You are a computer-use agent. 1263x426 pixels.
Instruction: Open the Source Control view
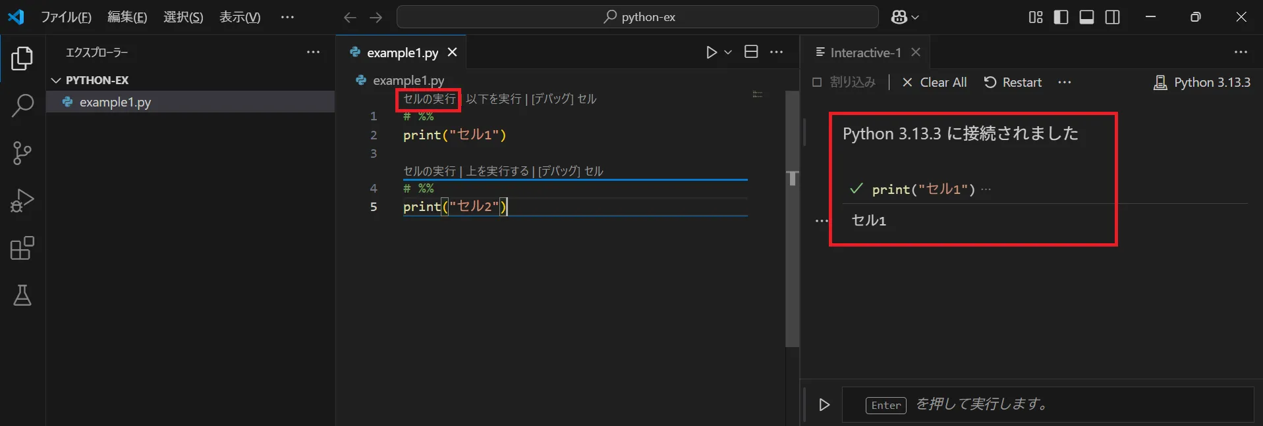(x=22, y=153)
